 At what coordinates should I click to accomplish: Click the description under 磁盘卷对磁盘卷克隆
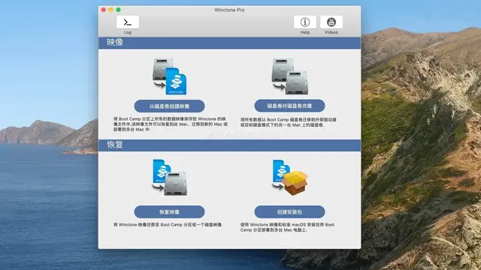click(289, 122)
